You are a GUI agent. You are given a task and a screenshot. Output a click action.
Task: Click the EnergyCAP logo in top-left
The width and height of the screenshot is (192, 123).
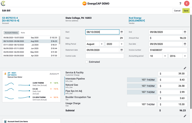coord(3,4)
